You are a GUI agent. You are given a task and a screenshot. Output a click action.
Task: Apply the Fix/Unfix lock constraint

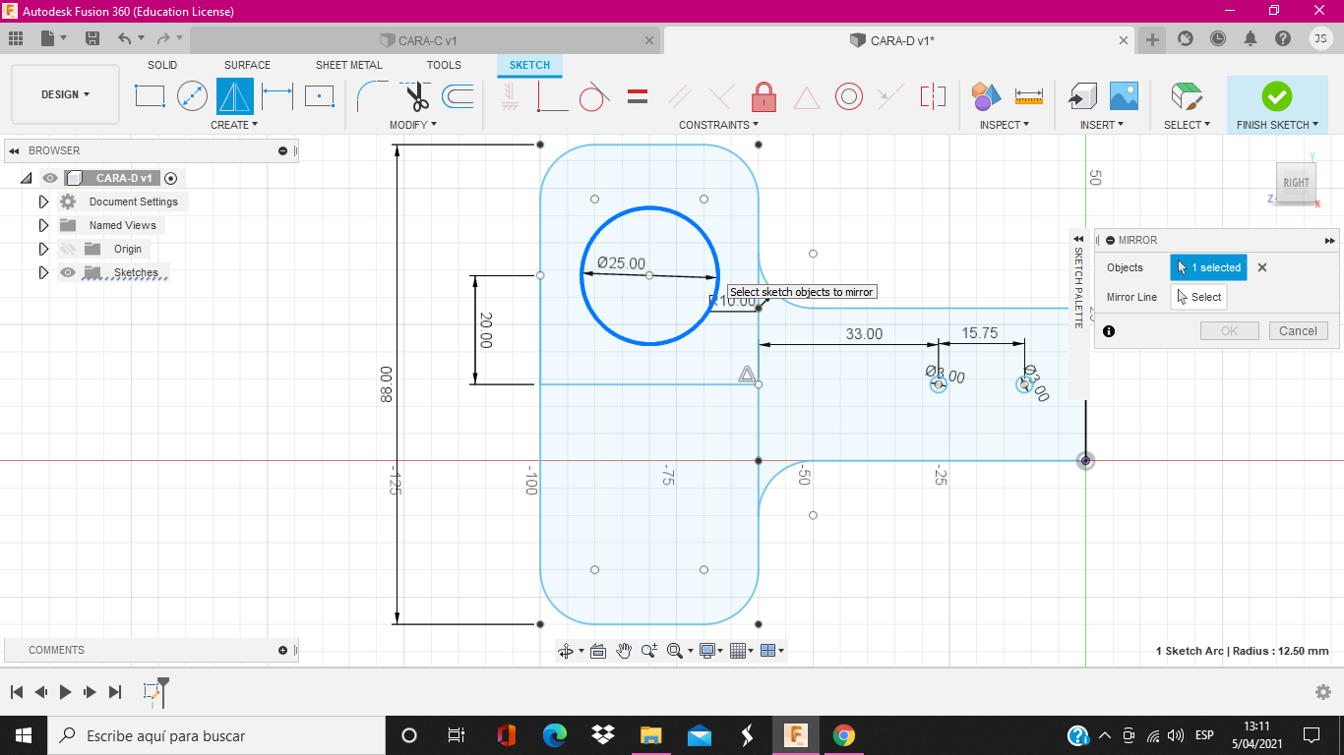(764, 96)
